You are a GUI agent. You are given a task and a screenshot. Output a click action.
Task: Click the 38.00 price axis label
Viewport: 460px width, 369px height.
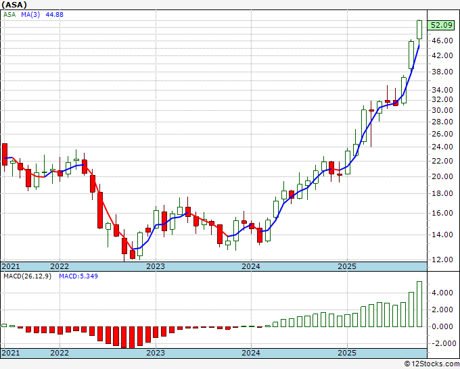[442, 72]
